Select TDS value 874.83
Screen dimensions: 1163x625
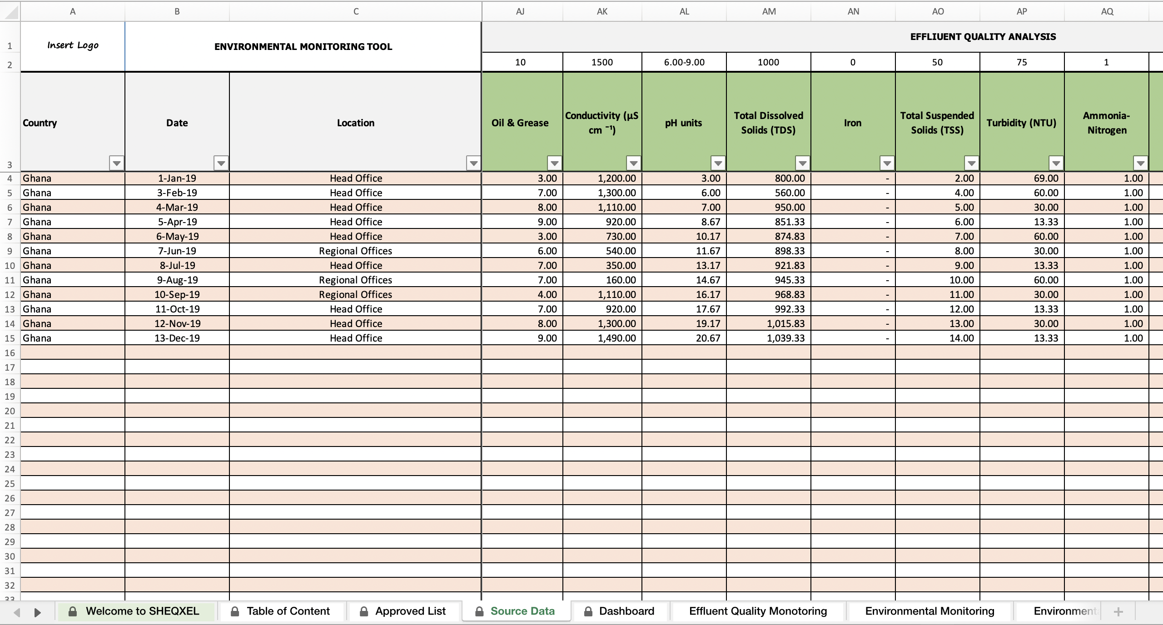tap(769, 237)
